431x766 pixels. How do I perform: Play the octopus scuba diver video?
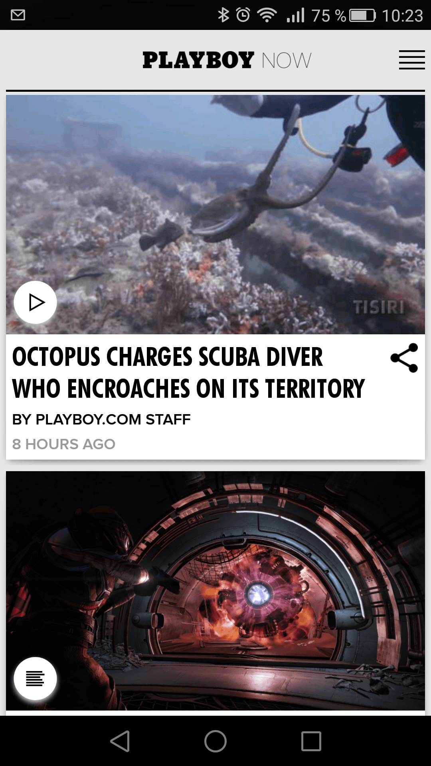click(36, 302)
